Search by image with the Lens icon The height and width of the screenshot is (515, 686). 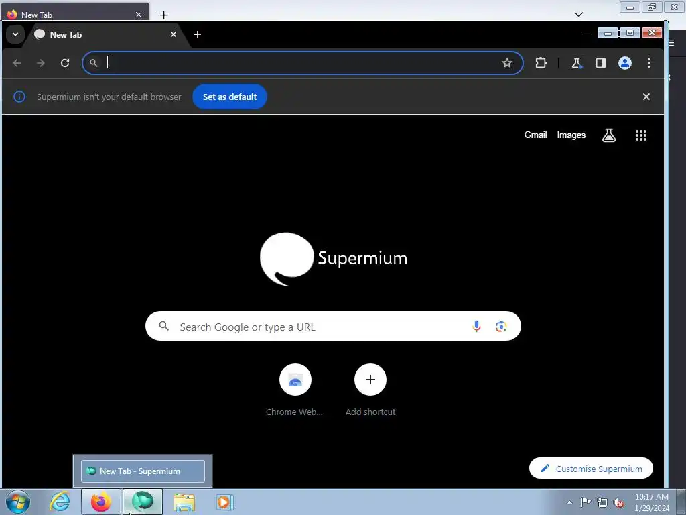(501, 327)
